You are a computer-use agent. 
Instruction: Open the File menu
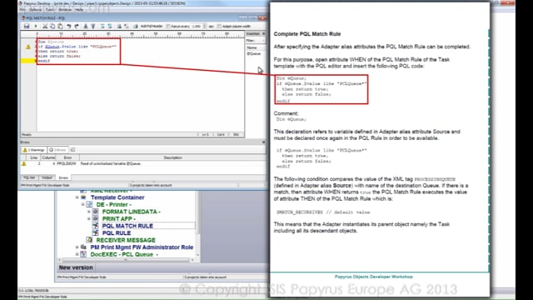[22, 10]
